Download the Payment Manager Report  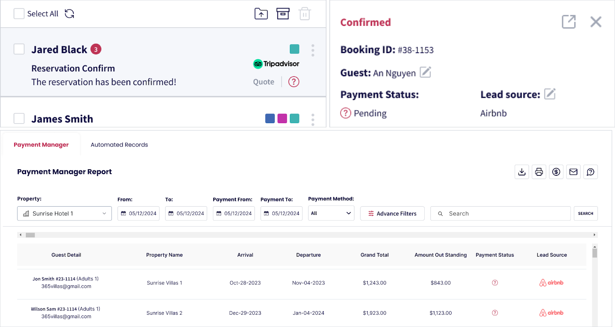tap(522, 172)
